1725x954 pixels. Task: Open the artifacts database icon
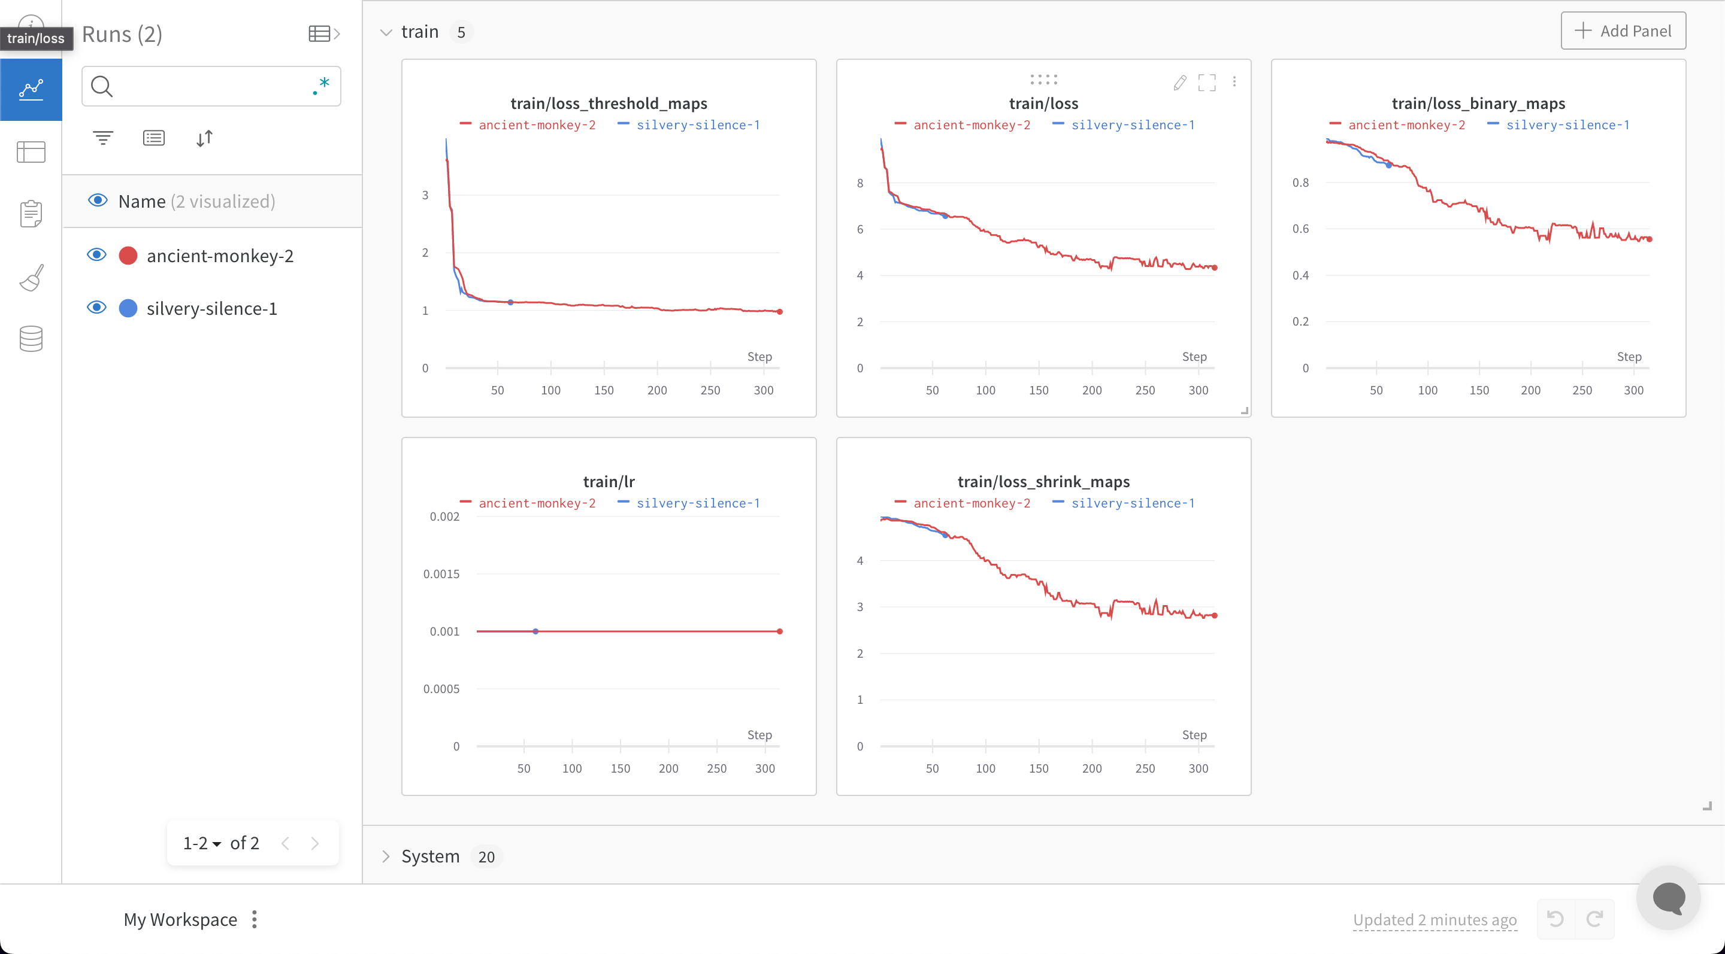click(31, 338)
